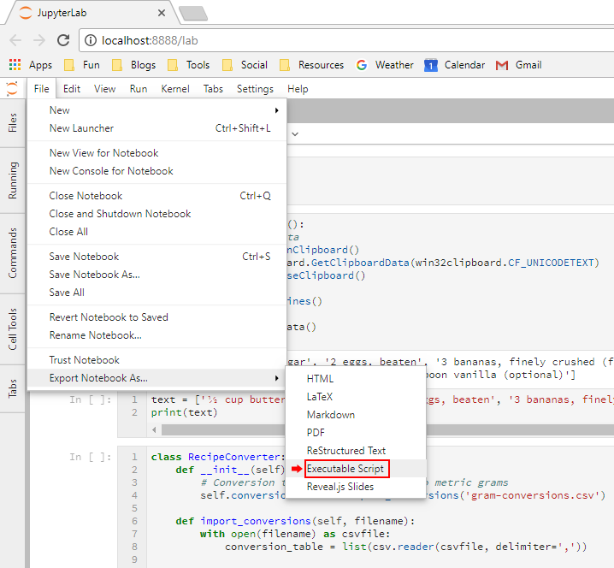
Task: Open the Cell Tools sidebar tab
Action: [12, 331]
